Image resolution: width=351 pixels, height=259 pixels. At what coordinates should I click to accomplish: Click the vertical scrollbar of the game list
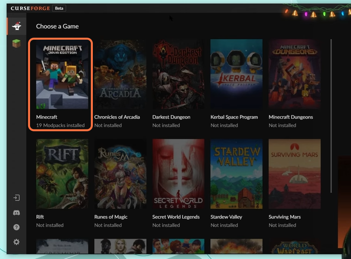click(331, 116)
